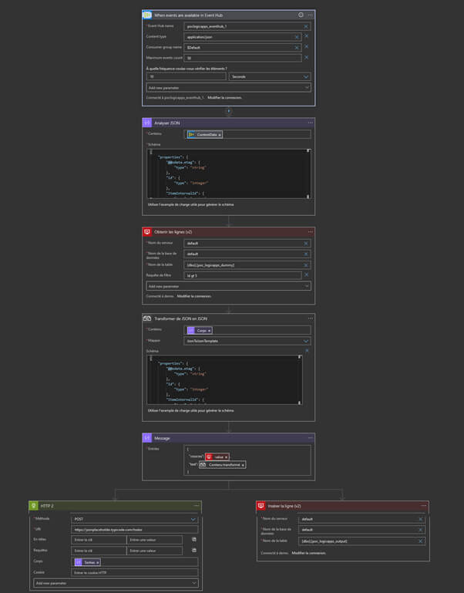Click the En-têtes value field in HTTP 2
Image resolution: width=464 pixels, height=593 pixels.
154,540
